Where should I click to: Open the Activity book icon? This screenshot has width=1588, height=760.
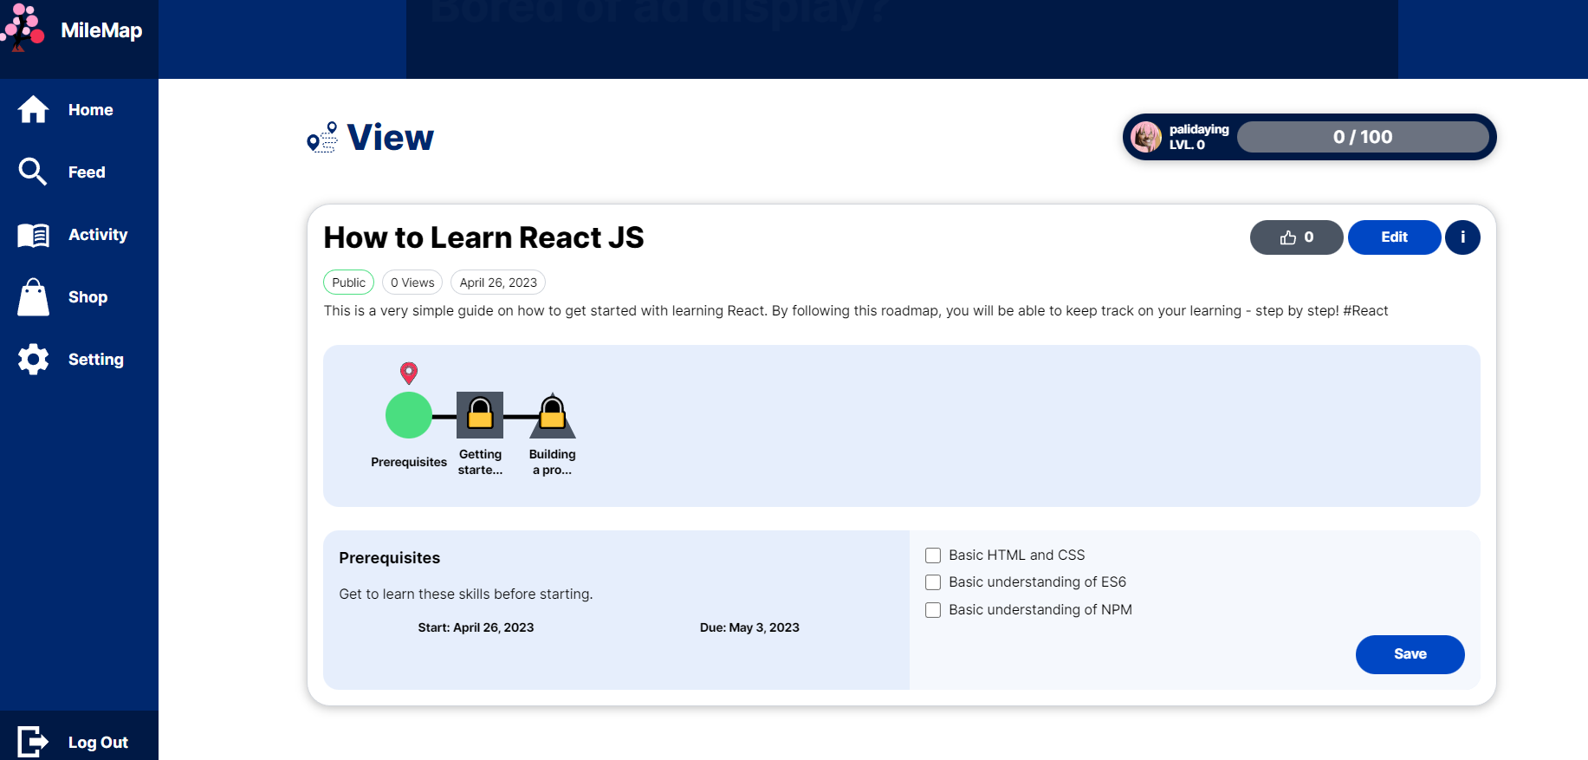pyautogui.click(x=34, y=235)
